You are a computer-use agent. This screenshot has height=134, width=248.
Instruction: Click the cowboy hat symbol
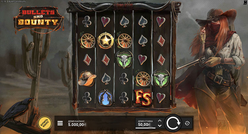coord(87,78)
